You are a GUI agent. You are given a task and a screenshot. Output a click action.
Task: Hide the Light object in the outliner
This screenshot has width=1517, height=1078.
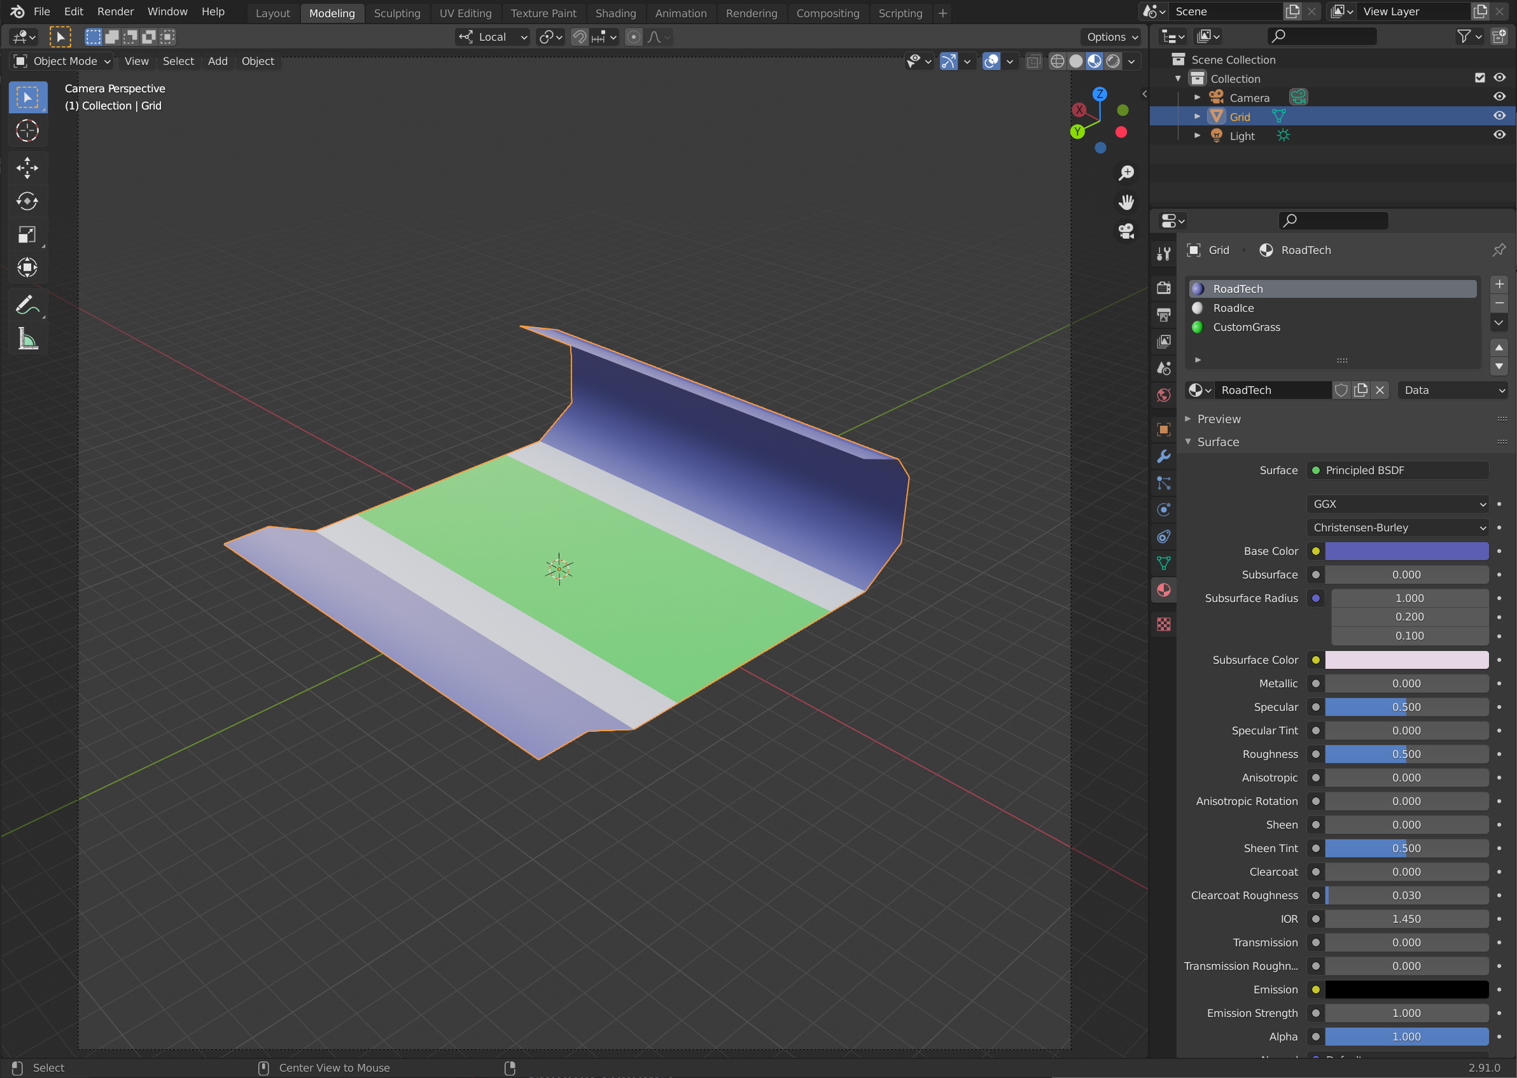[x=1500, y=135]
